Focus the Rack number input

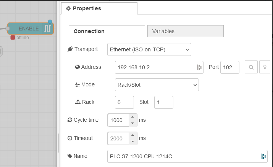[124, 102]
